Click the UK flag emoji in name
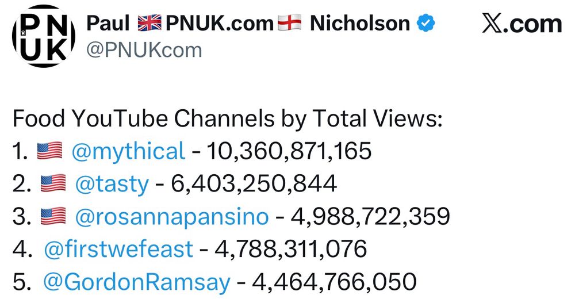575x299 pixels. [x=149, y=23]
